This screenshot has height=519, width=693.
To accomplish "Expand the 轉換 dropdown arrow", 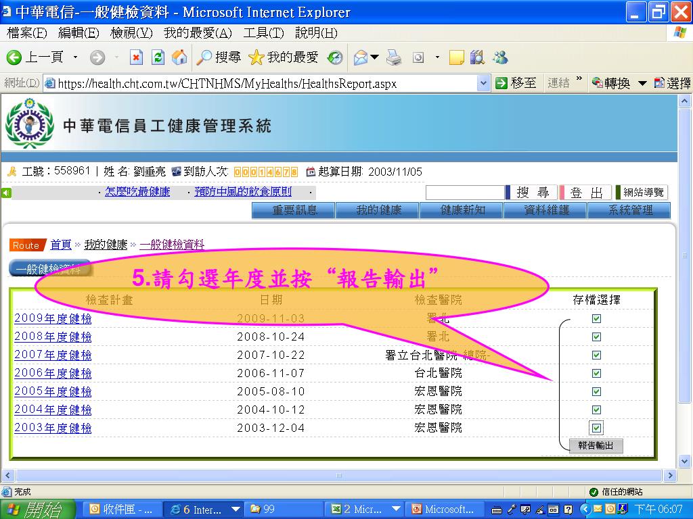I will [x=642, y=83].
